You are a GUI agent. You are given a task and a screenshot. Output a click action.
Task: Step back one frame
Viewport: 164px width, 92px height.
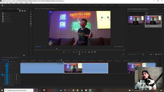pos(77,52)
